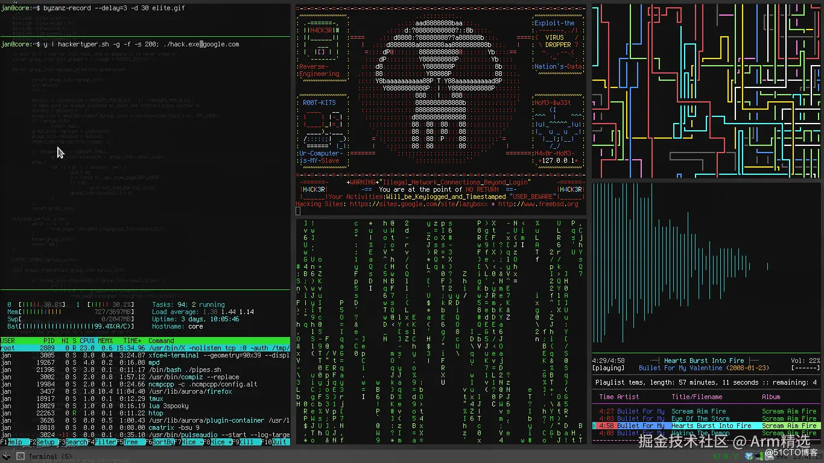Sort htop by the TIME+ column header
This screenshot has width=824, height=463.
(132, 341)
